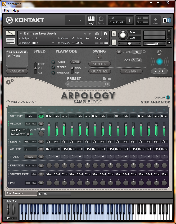176x224 pixels.
Task: Toggle the FWD/REV direction switch
Action: [x=72, y=70]
